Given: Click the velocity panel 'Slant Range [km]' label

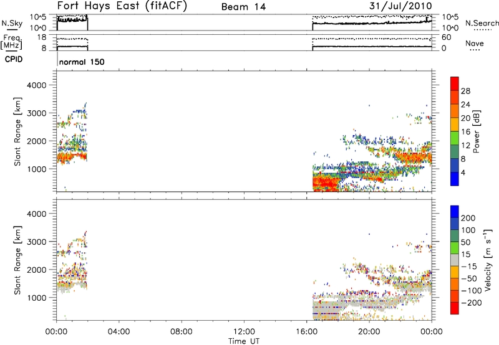Looking at the screenshot, I should pyautogui.click(x=17, y=260).
